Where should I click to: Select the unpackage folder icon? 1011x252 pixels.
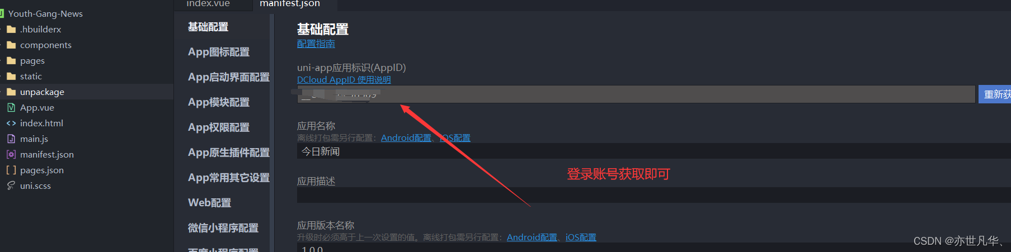pos(11,92)
